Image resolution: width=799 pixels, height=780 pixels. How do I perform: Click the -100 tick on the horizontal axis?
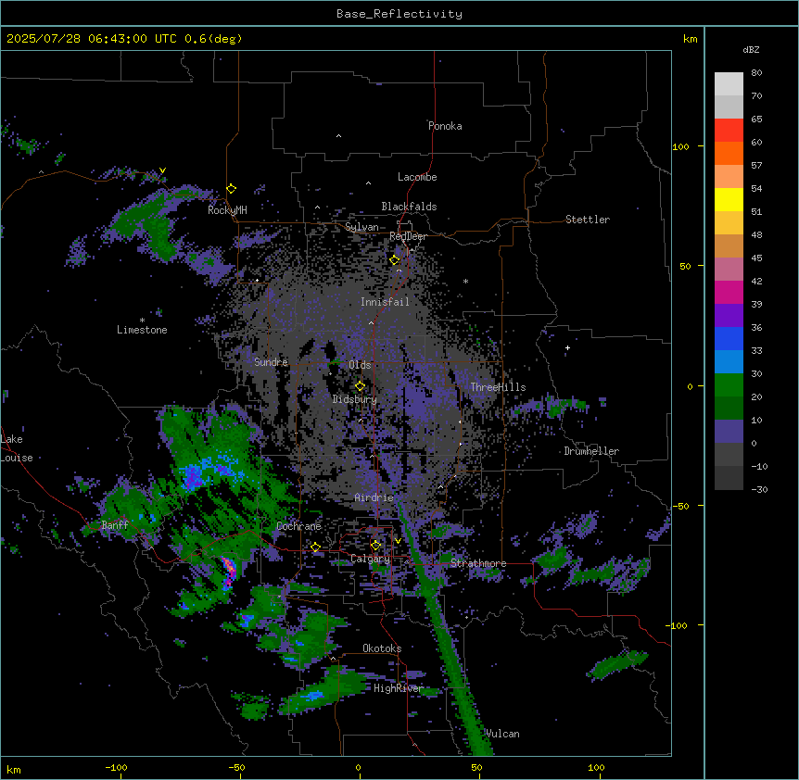116,767
